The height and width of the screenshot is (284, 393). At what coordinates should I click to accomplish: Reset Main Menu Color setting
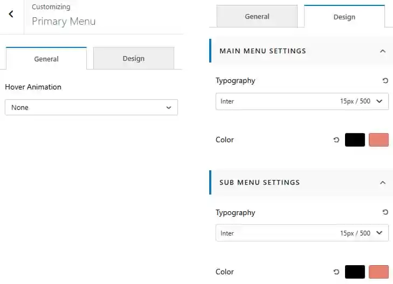pyautogui.click(x=336, y=140)
